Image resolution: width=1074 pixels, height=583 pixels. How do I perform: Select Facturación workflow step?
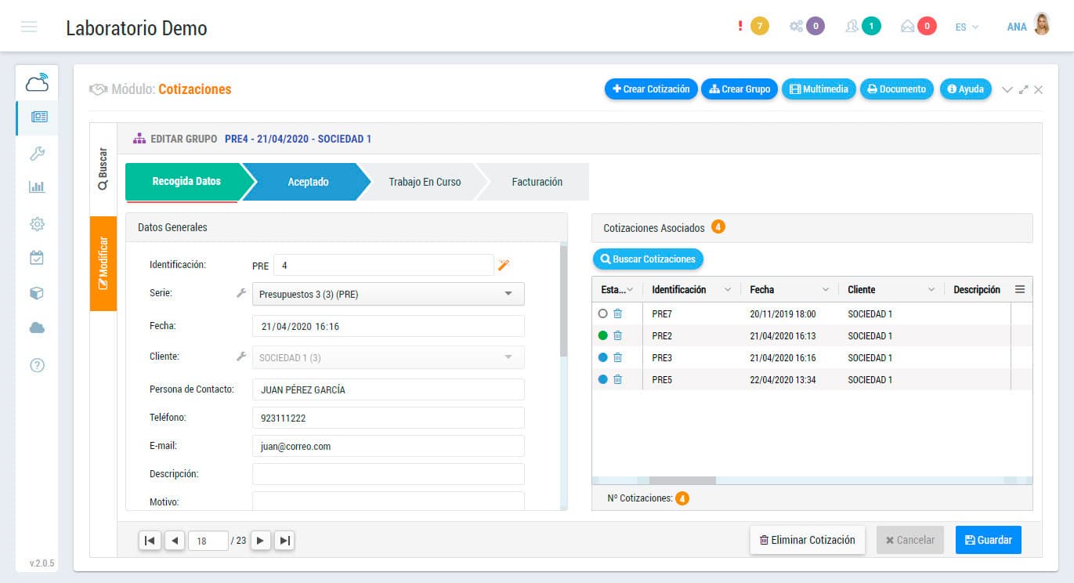(537, 182)
